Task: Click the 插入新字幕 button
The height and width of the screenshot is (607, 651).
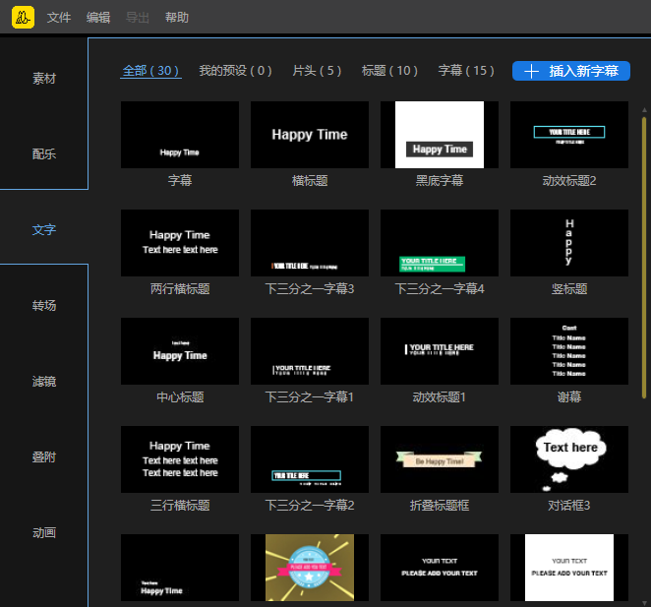Action: (571, 71)
